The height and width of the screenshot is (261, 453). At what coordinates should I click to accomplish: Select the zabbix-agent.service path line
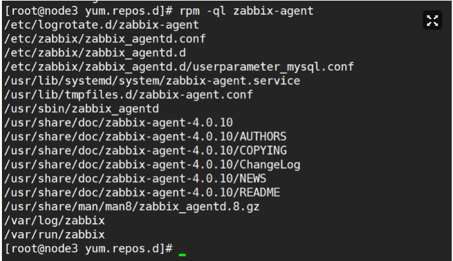[152, 81]
